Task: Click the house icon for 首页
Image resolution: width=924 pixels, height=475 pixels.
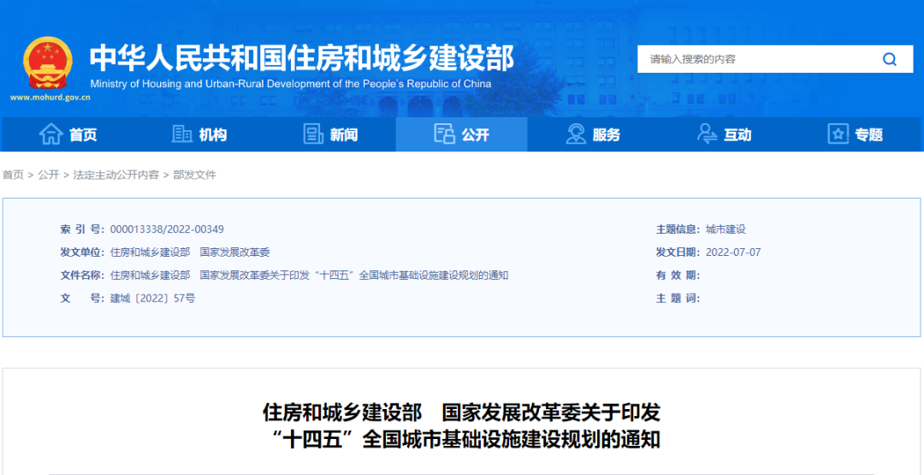Action: click(51, 134)
